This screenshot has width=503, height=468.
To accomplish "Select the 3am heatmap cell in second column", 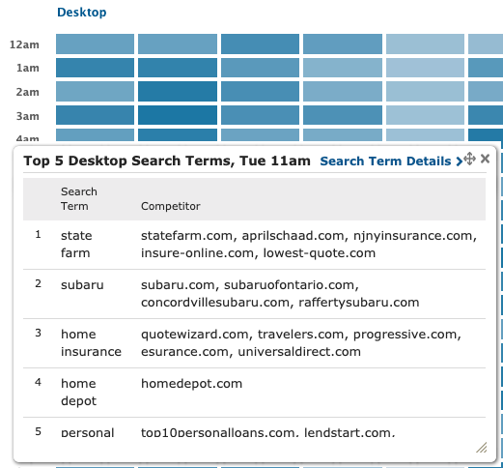I will (178, 115).
